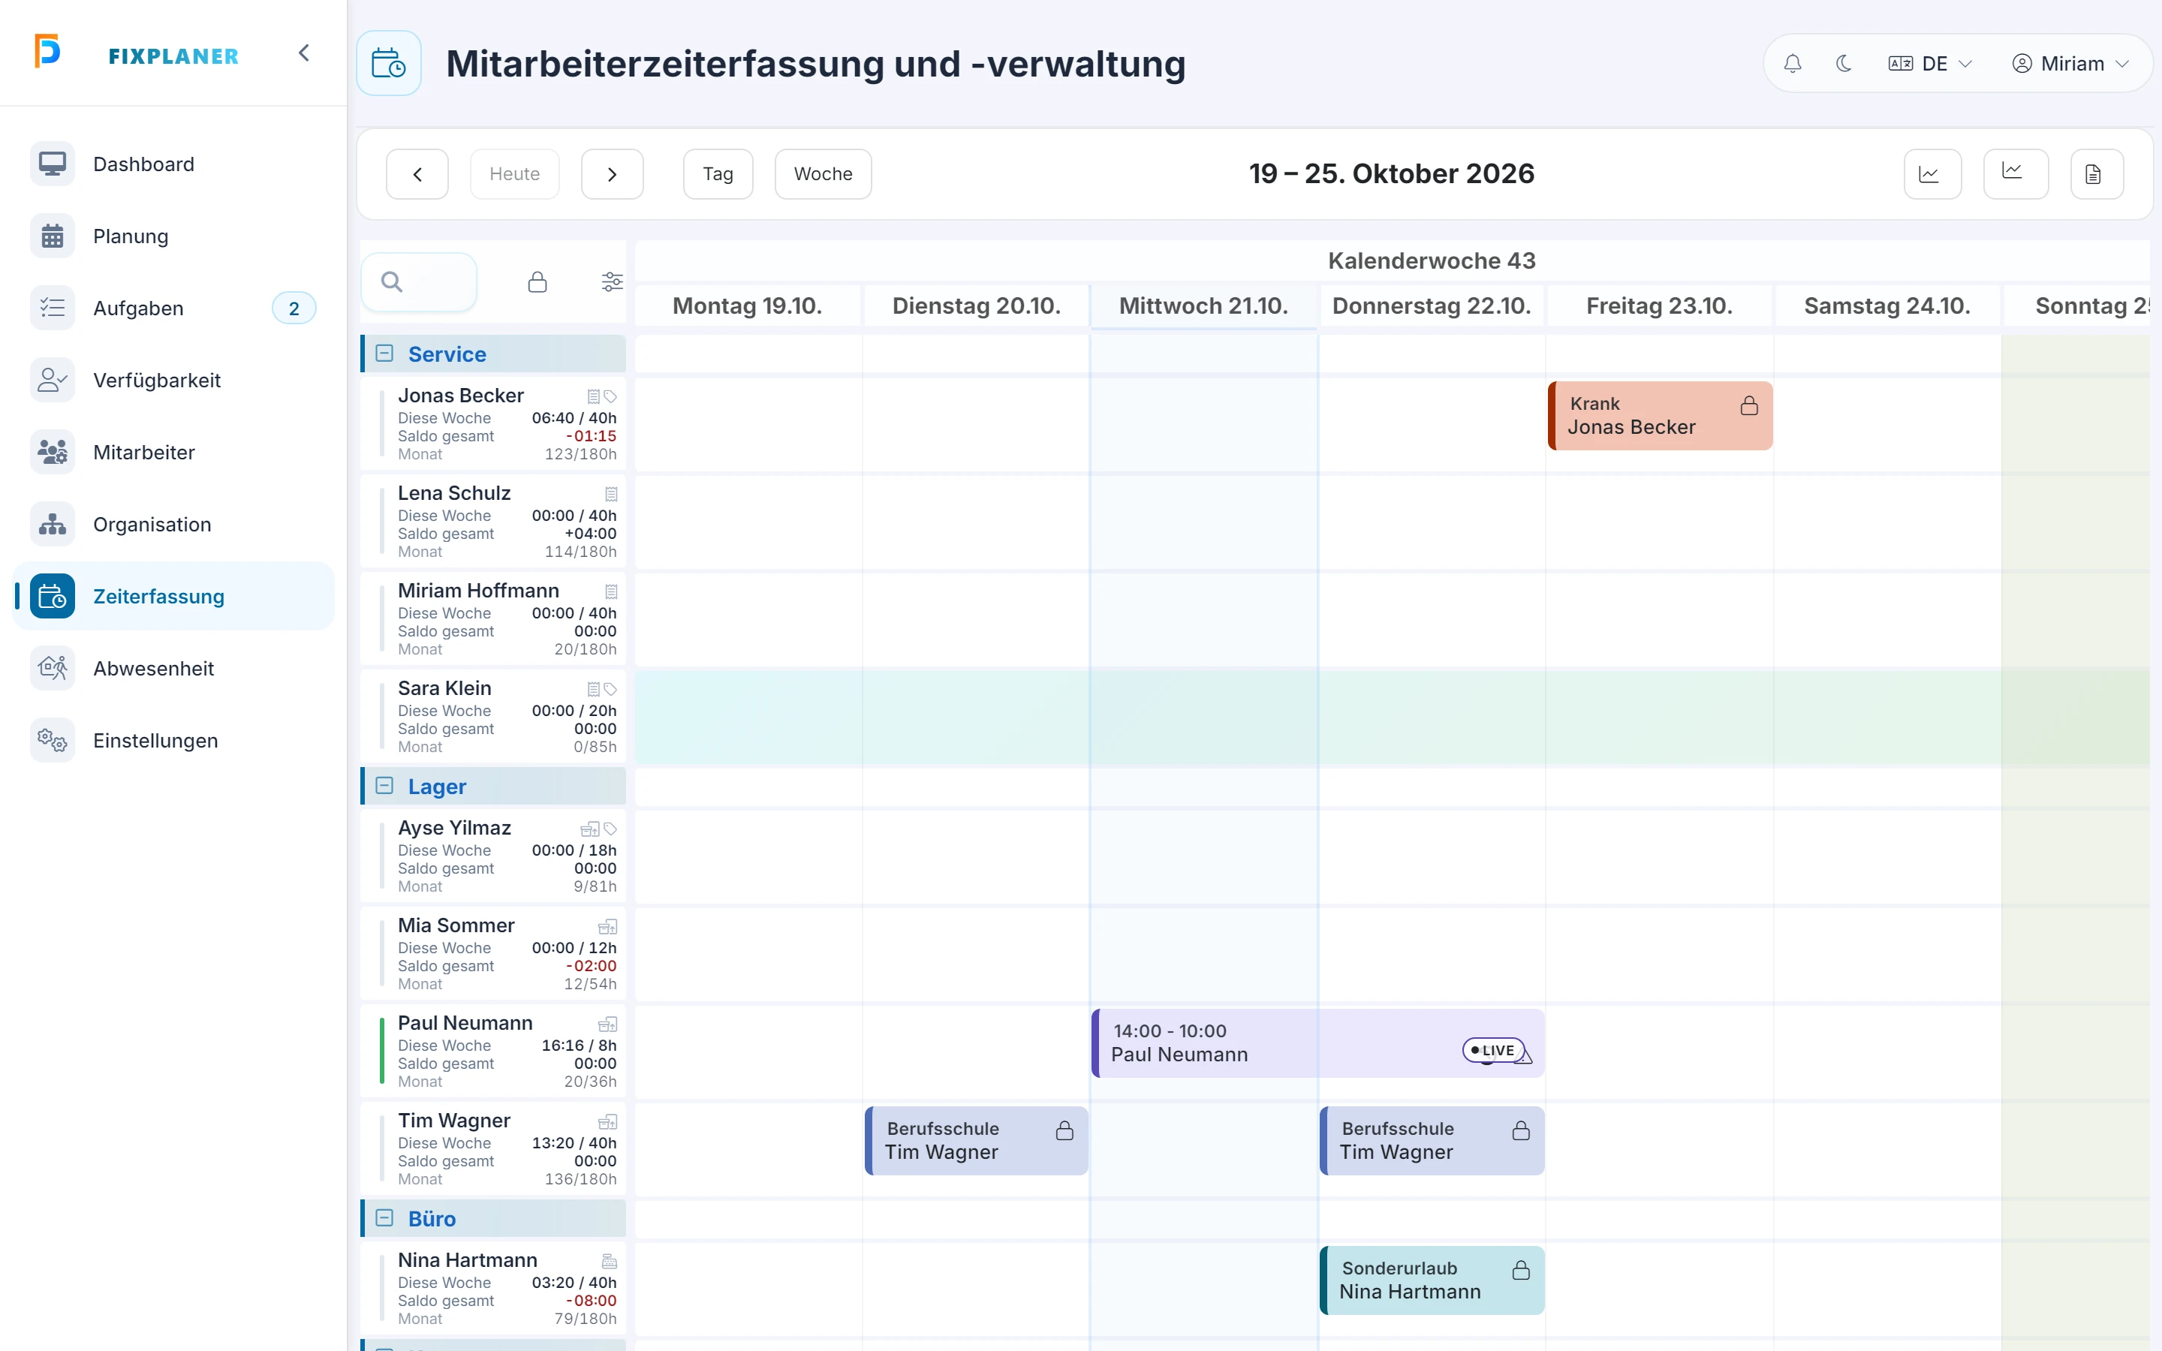Open the second line chart icon
The height and width of the screenshot is (1351, 2162).
pos(2016,174)
